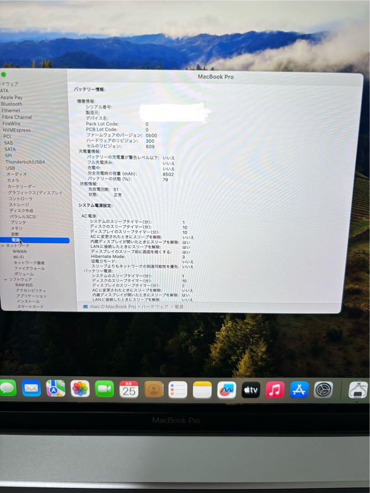Viewport: 370px width, 493px height.
Task: Open Calendar showing date 25
Action: point(129,389)
